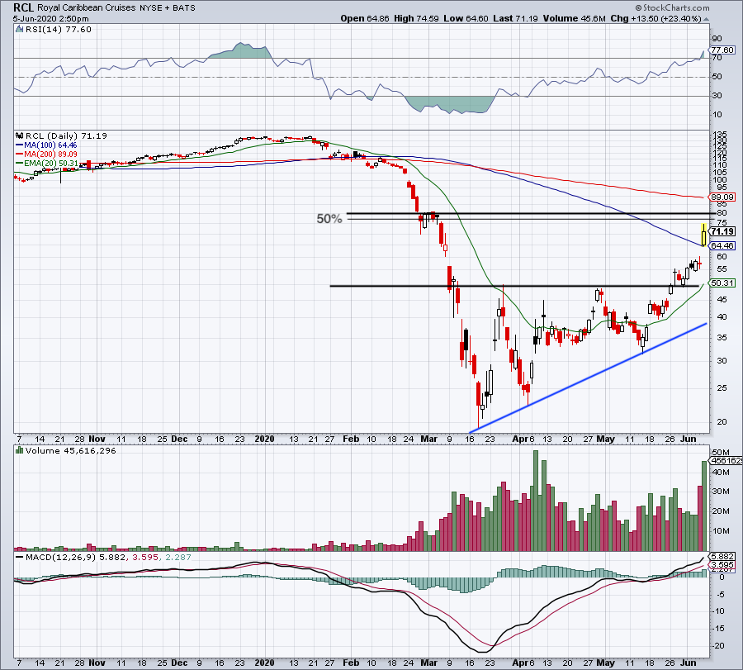Screen dimensions: 743x670
Task: Click the MA(200) 89.09 legend text
Action: (x=50, y=154)
